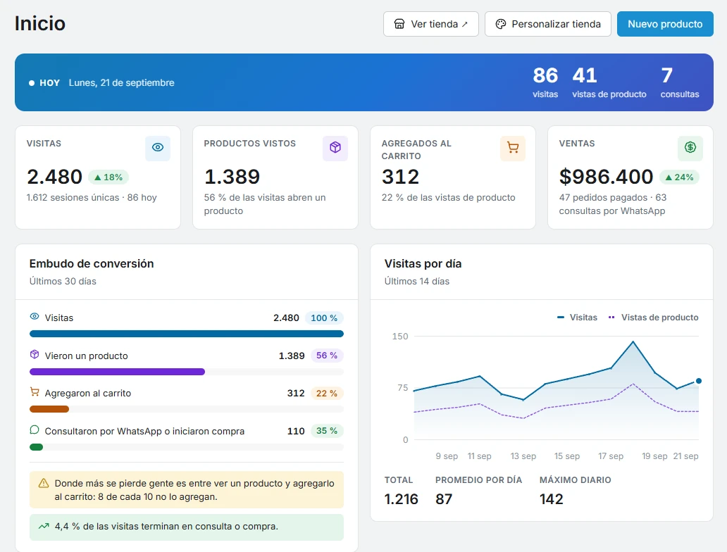Click the TOTAL value 1.216
The width and height of the screenshot is (727, 552).
coord(401,499)
